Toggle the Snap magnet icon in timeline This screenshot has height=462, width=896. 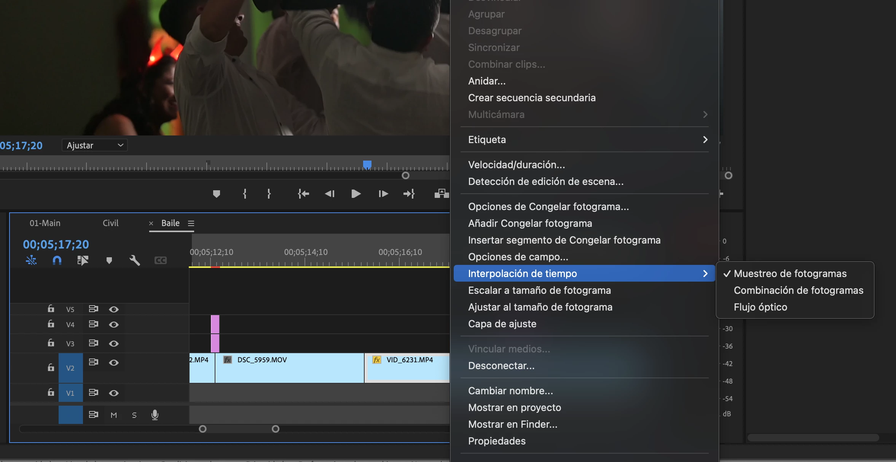[57, 260]
